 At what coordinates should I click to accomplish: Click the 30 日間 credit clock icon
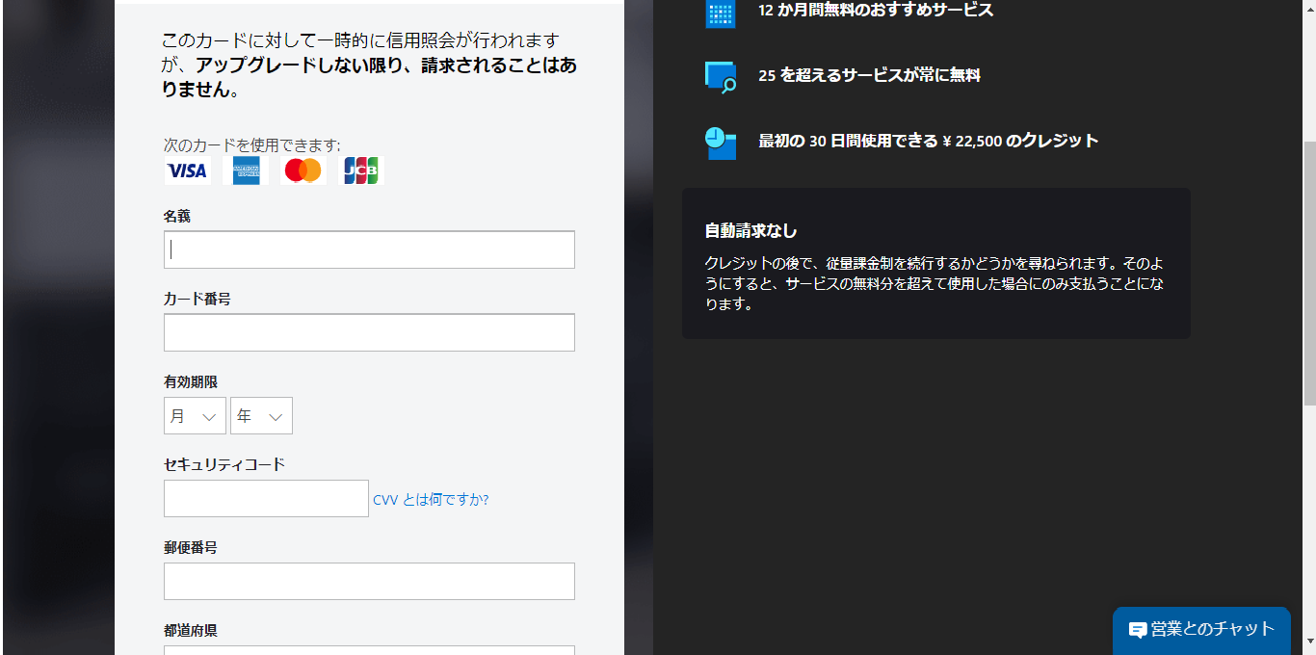click(721, 143)
